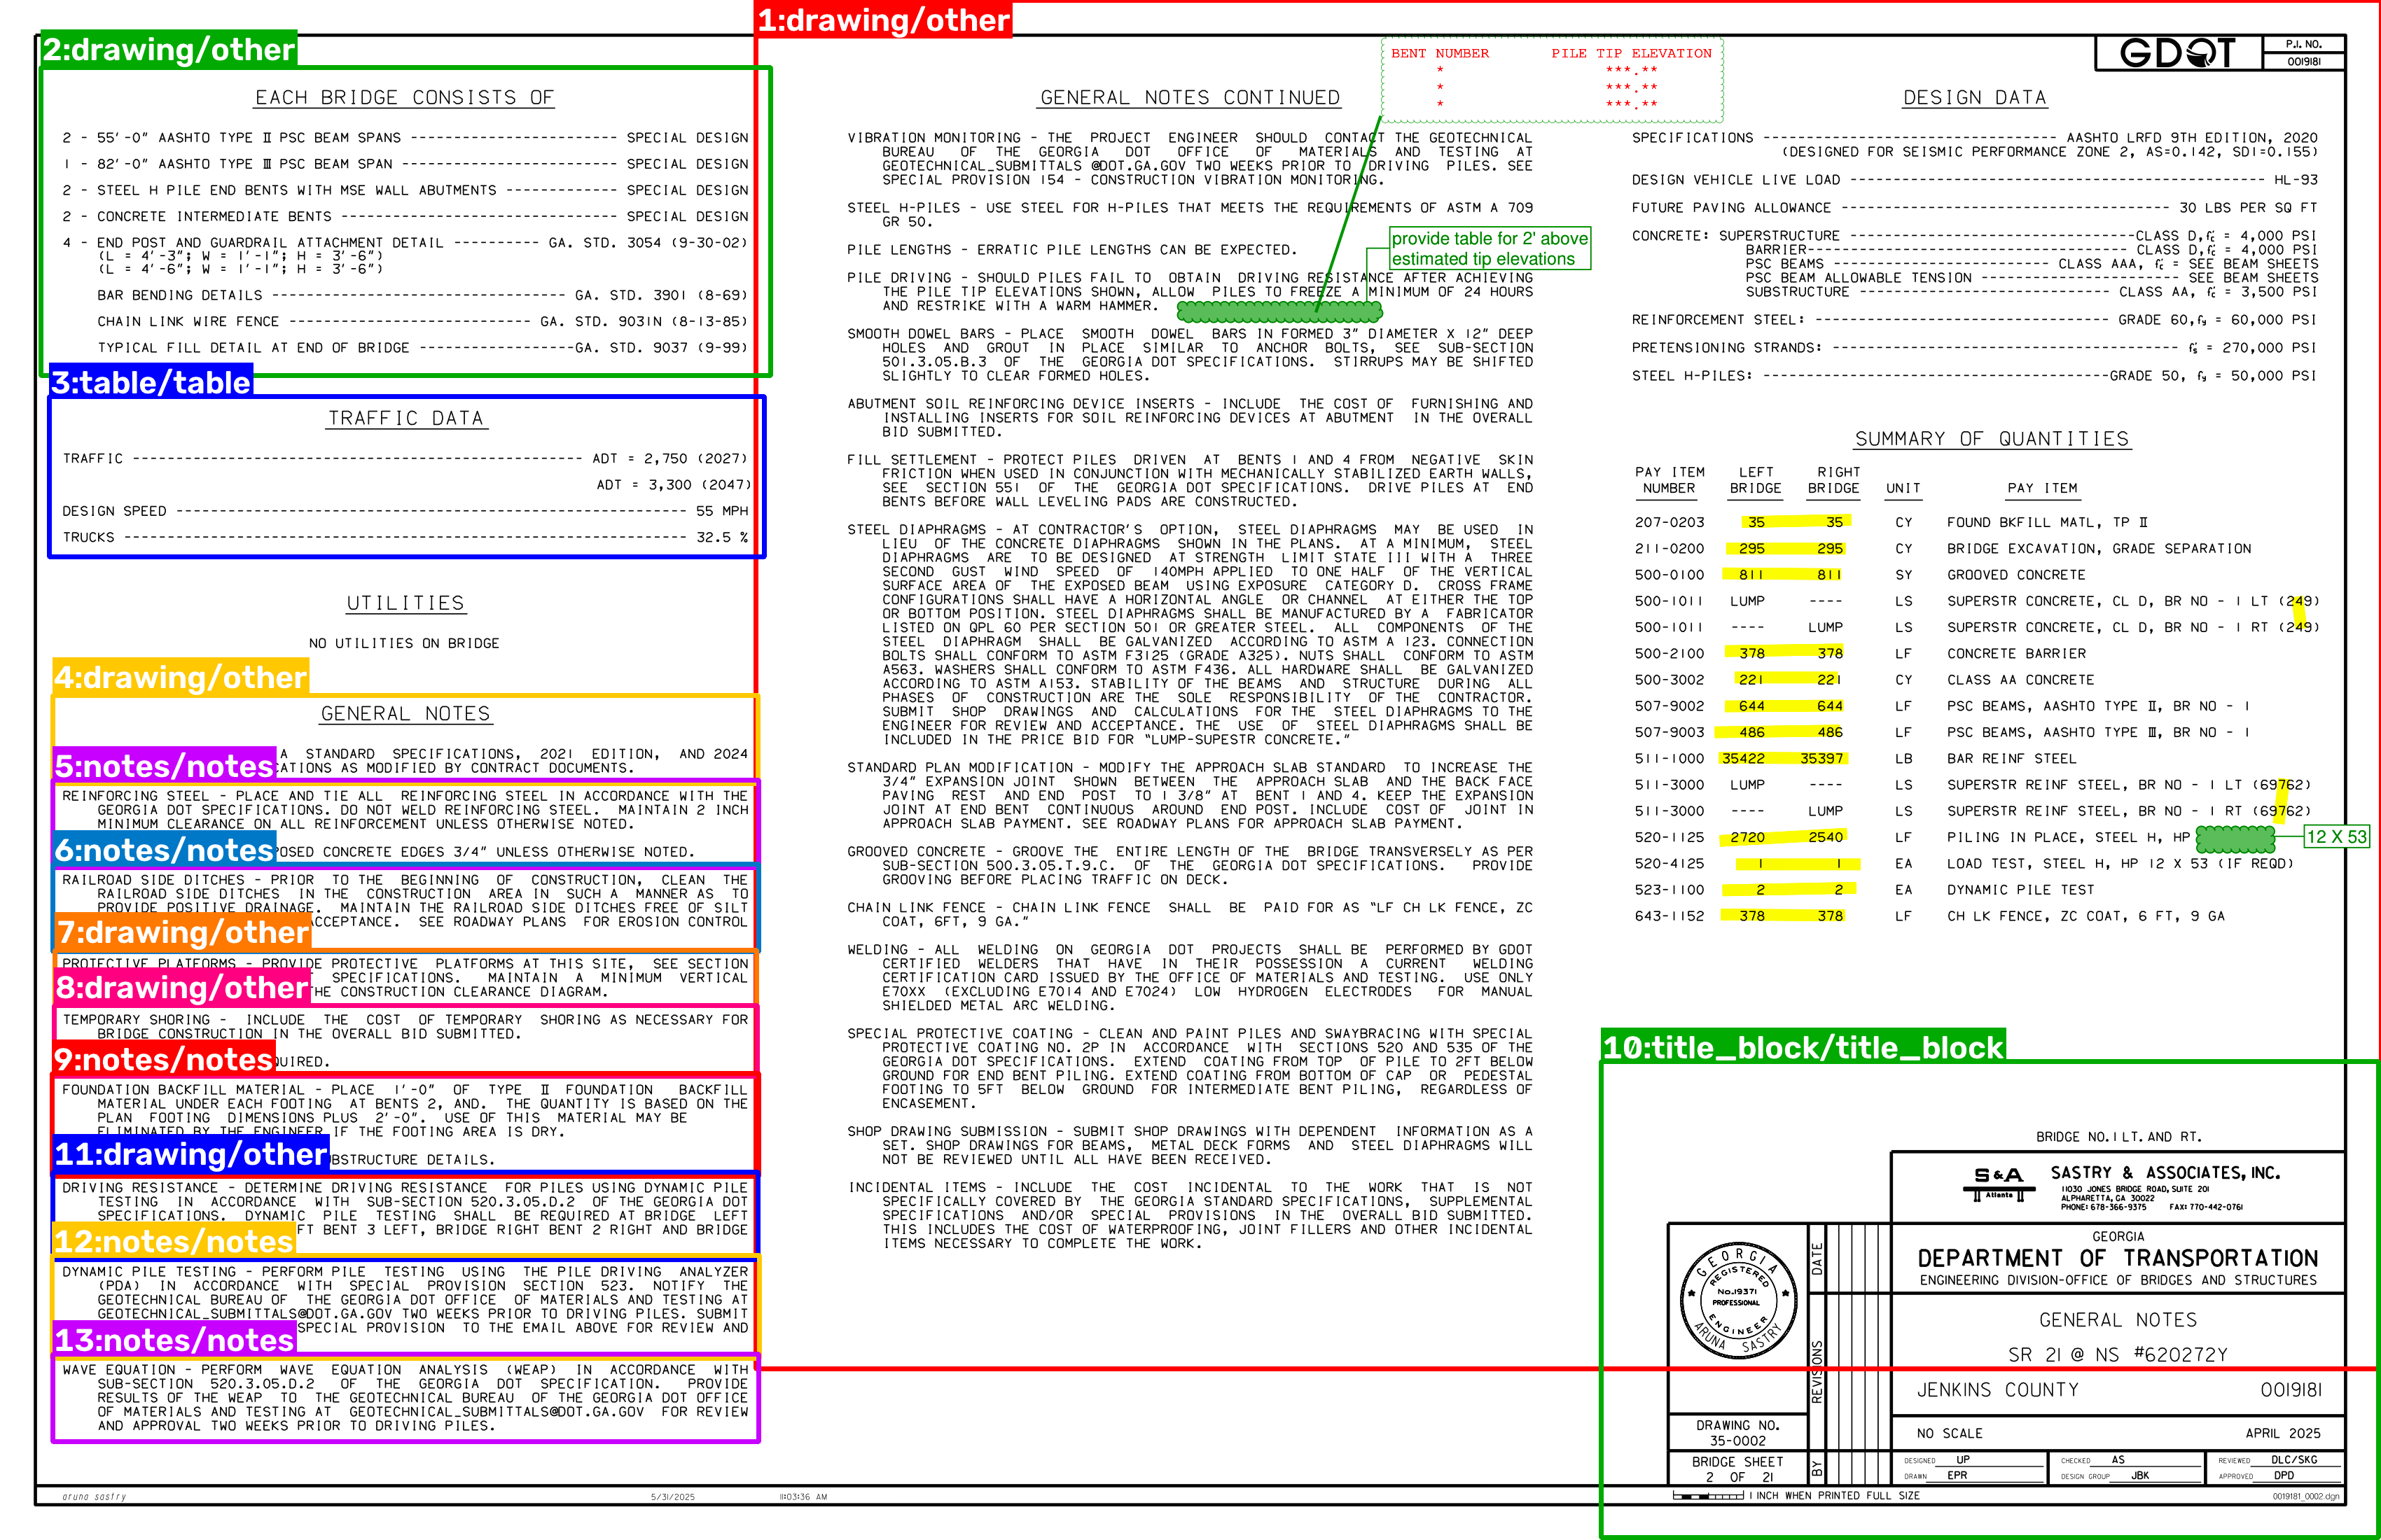The height and width of the screenshot is (1540, 2381).
Task: Select the "0019181_0002.dgn" file name
Action: (2305, 1497)
